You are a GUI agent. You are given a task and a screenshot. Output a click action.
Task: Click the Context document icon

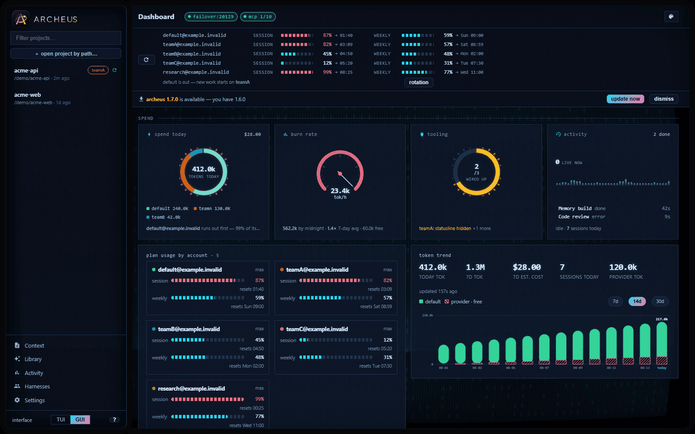[17, 346]
